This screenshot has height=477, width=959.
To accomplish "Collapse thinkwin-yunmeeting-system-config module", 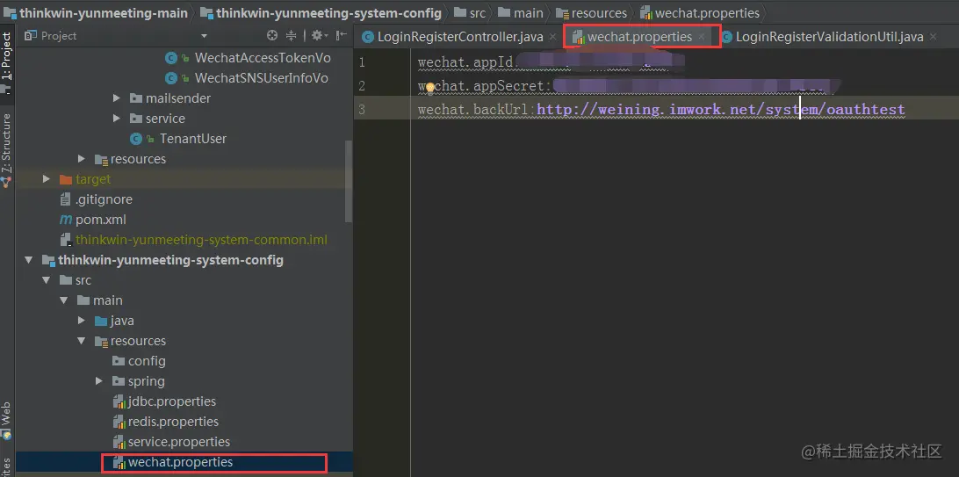I will tap(28, 260).
